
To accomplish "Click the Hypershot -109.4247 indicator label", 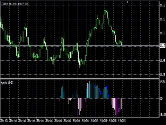I will pyautogui.click(x=7, y=83).
